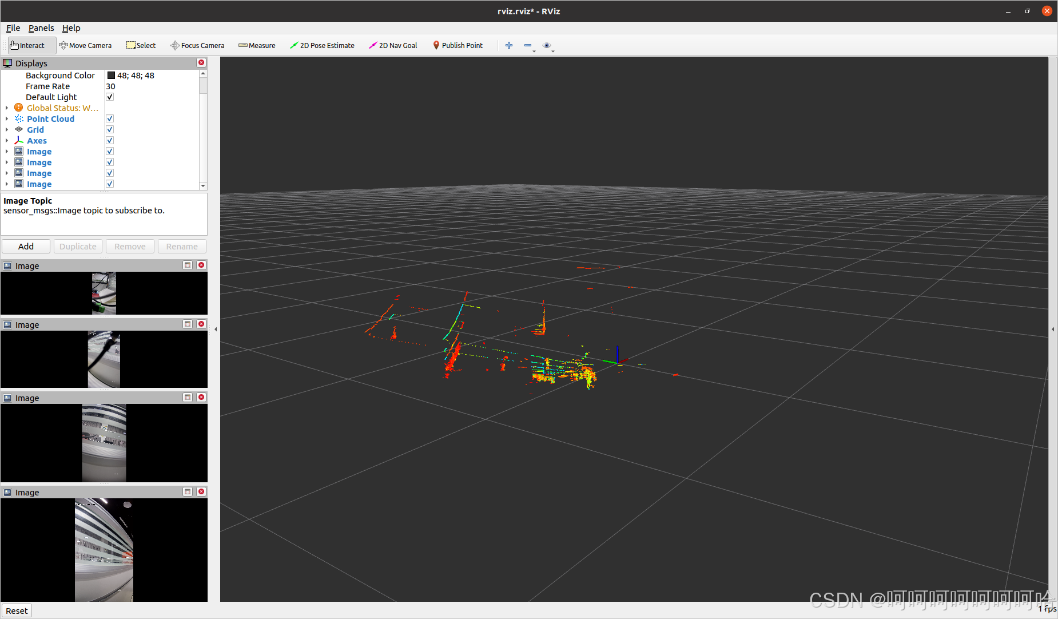Float the second Image panel
This screenshot has width=1058, height=619.
click(x=188, y=324)
